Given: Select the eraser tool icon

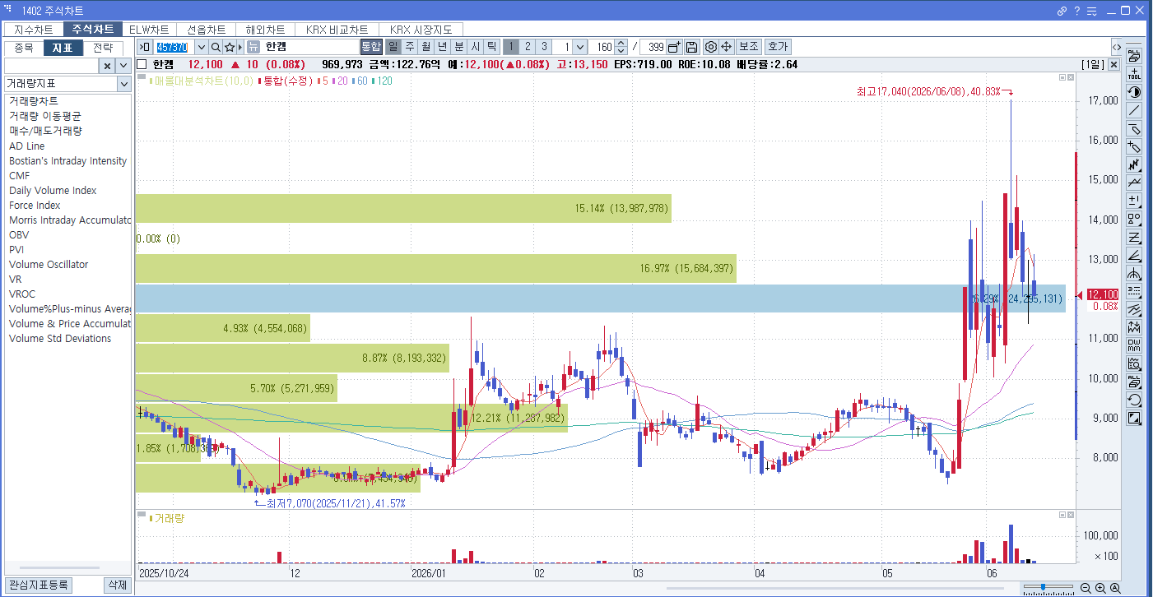Looking at the screenshot, I should 1134,128.
